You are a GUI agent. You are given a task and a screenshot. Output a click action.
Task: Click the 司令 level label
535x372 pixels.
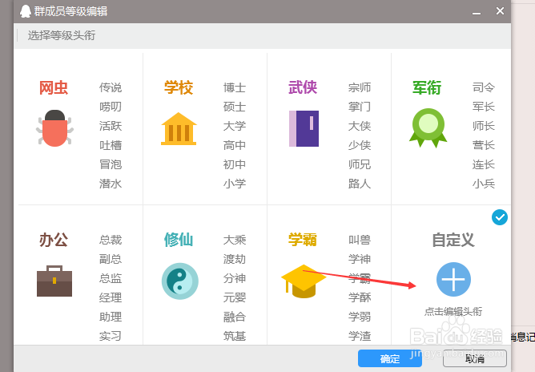(484, 87)
